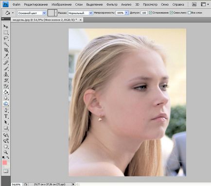Select the Magic Wand tool
This screenshot has height=186, width=211.
point(6,44)
